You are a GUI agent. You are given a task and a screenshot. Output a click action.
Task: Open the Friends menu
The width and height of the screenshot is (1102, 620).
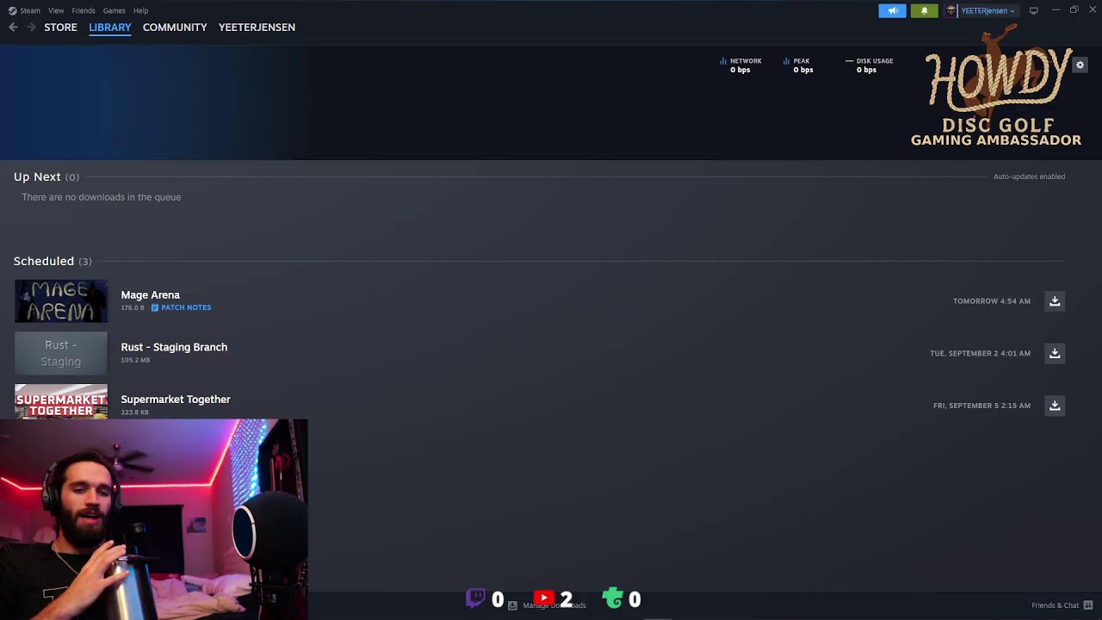point(84,10)
